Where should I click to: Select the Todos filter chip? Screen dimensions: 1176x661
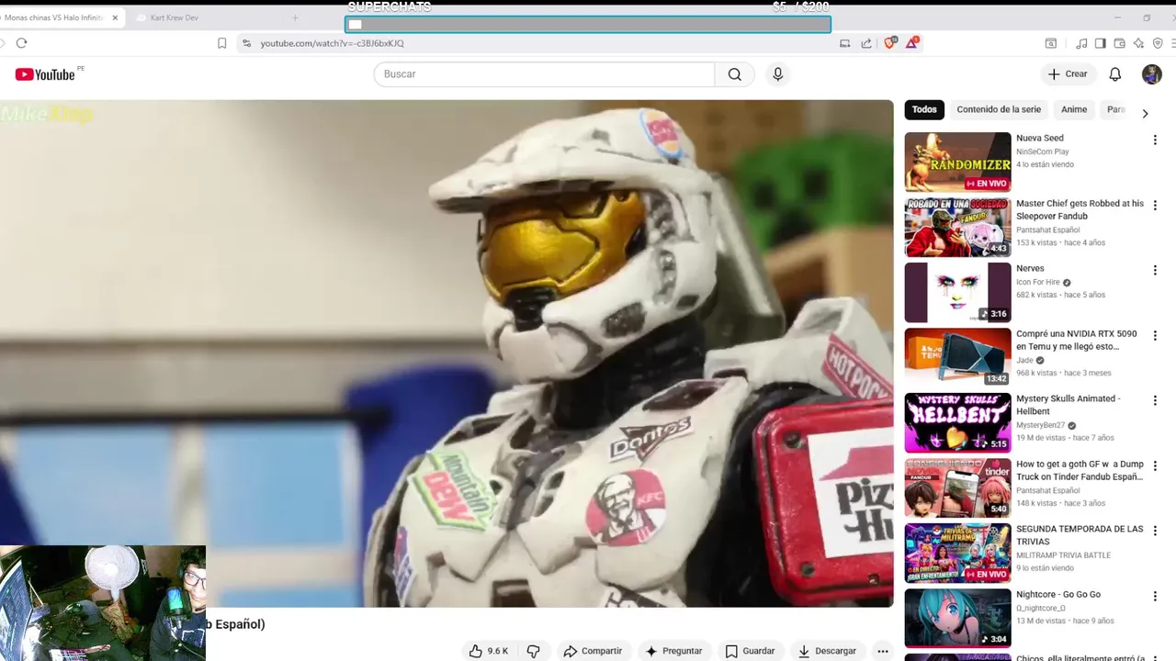(924, 109)
